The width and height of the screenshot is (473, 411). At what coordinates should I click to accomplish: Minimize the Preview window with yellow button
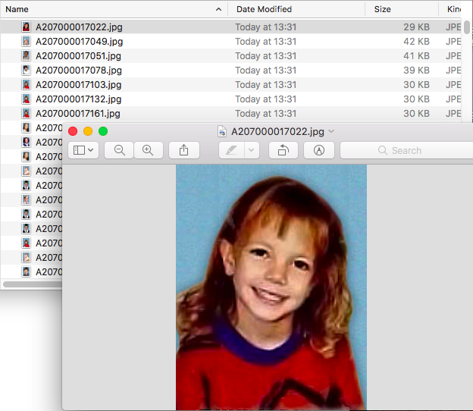(x=88, y=131)
